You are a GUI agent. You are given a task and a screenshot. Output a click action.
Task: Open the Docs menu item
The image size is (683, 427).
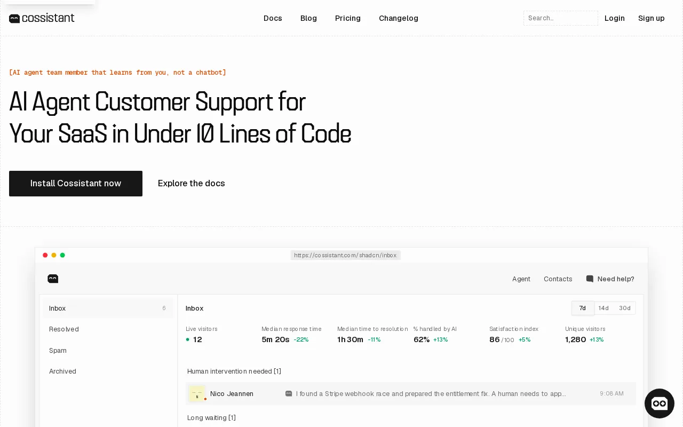(x=273, y=18)
